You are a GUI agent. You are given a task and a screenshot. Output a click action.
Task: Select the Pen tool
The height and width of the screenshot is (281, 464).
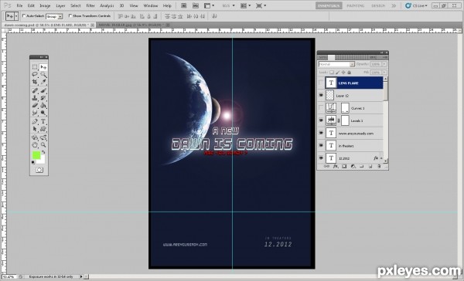[35, 121]
